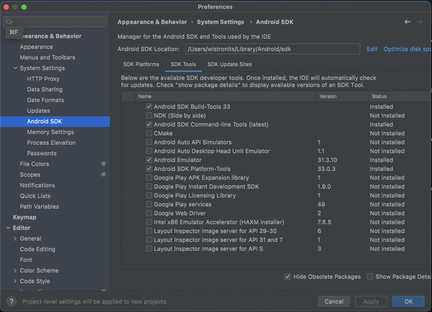Click the project-level icon beside File Colors
Screen dimensions: 432x312
pos(104,164)
